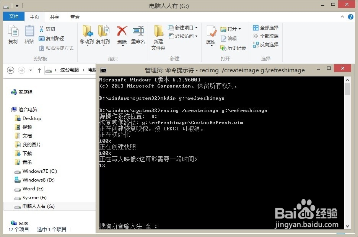Open Desktop folder in navigation pane
This screenshot has width=358, height=237.
(x=28, y=118)
